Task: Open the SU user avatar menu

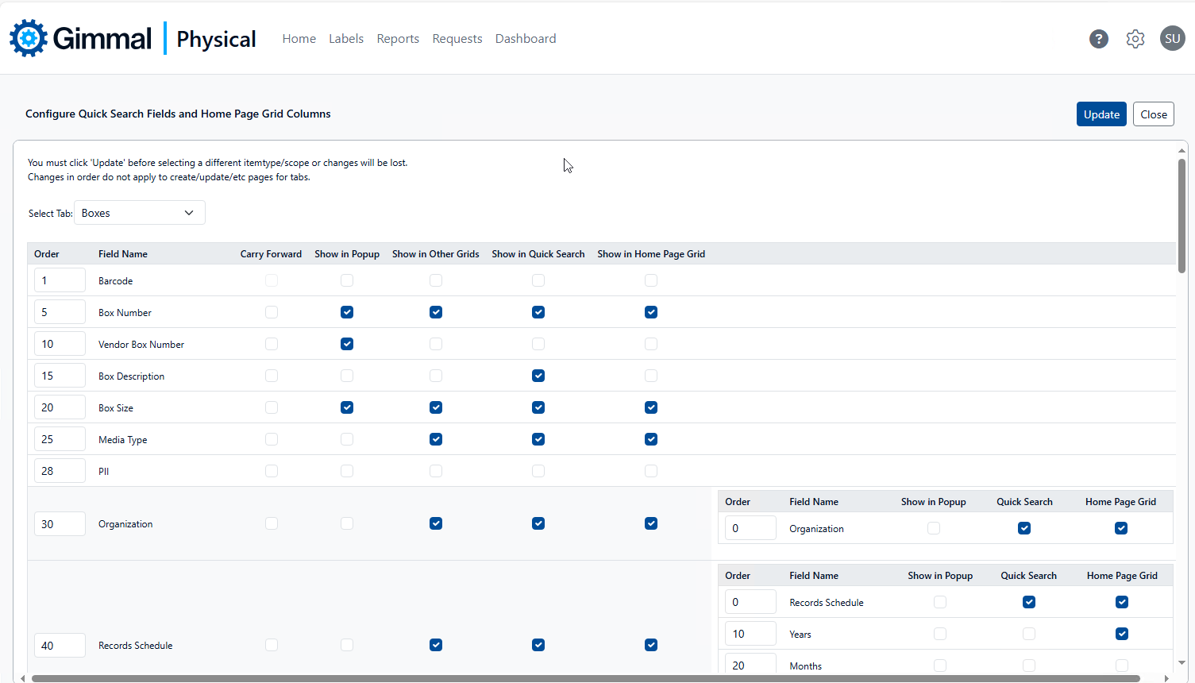Action: (x=1173, y=38)
